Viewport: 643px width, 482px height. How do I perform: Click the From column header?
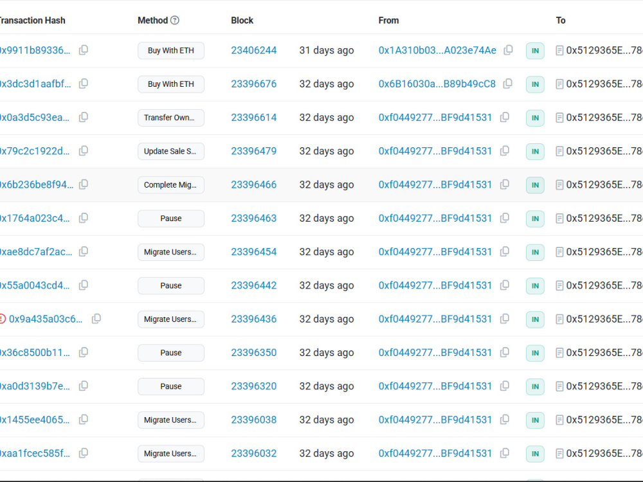(x=388, y=21)
